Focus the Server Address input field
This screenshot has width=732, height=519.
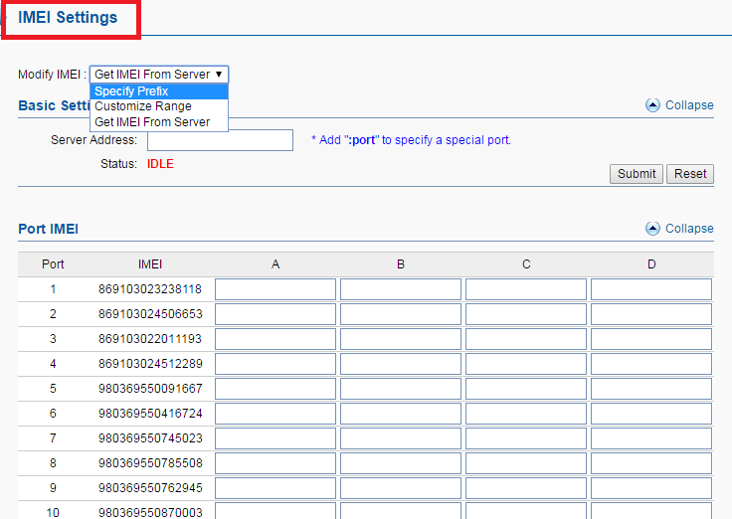pyautogui.click(x=220, y=140)
